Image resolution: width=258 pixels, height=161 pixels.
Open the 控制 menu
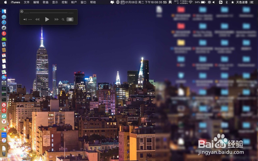(64, 2)
